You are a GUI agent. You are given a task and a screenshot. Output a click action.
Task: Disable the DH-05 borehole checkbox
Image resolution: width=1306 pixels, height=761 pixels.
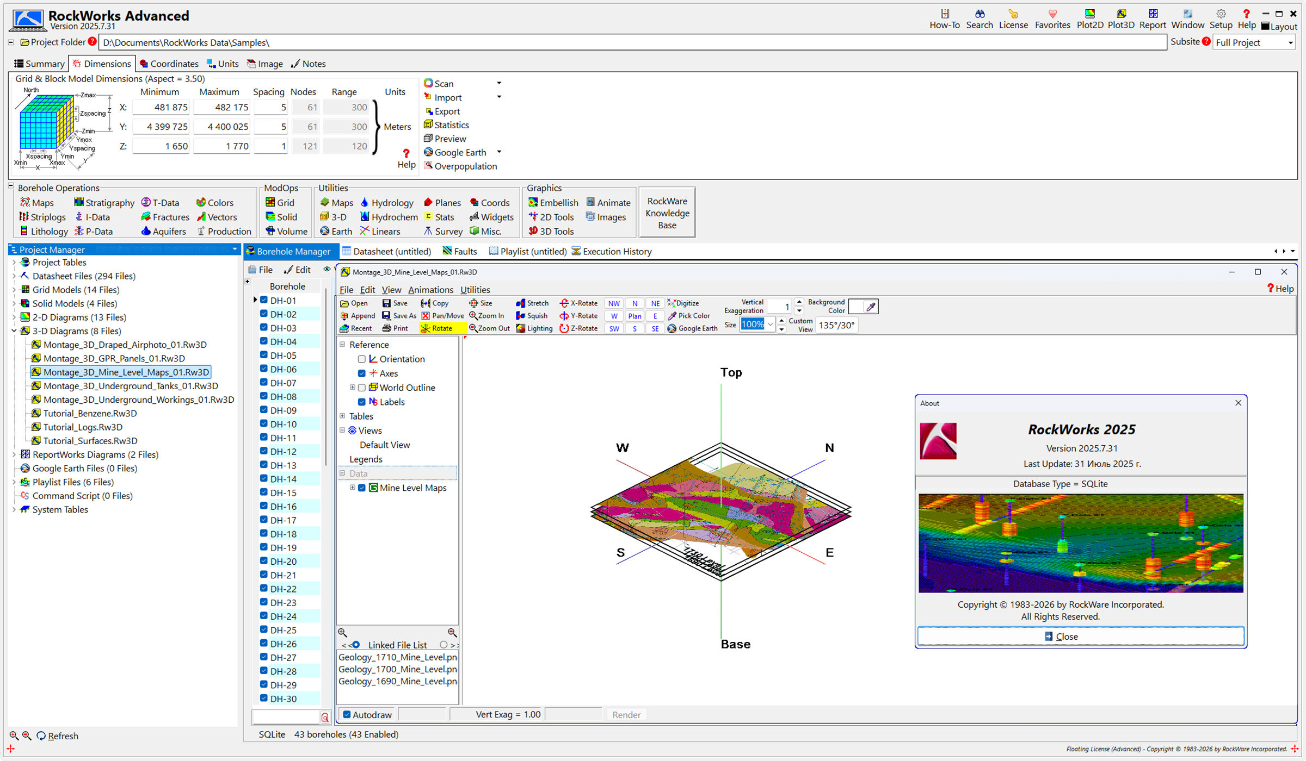coord(264,355)
